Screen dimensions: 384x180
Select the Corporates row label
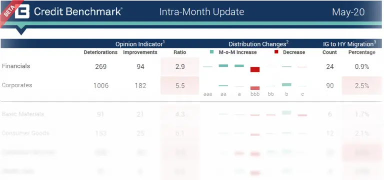click(x=17, y=85)
